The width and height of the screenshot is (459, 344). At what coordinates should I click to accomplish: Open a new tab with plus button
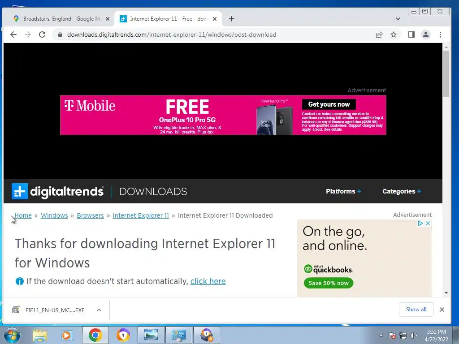pos(232,19)
